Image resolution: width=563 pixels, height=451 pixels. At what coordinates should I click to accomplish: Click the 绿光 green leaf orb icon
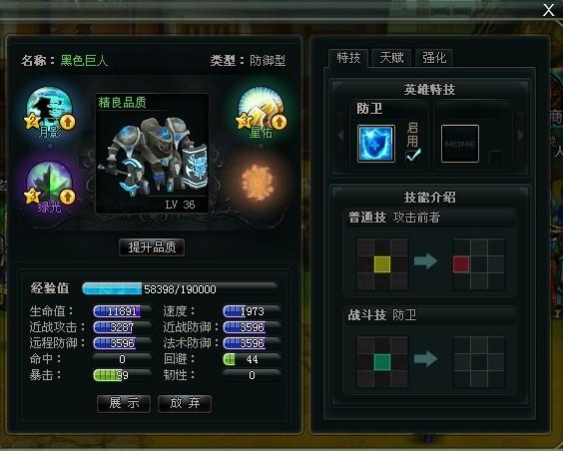[49, 185]
